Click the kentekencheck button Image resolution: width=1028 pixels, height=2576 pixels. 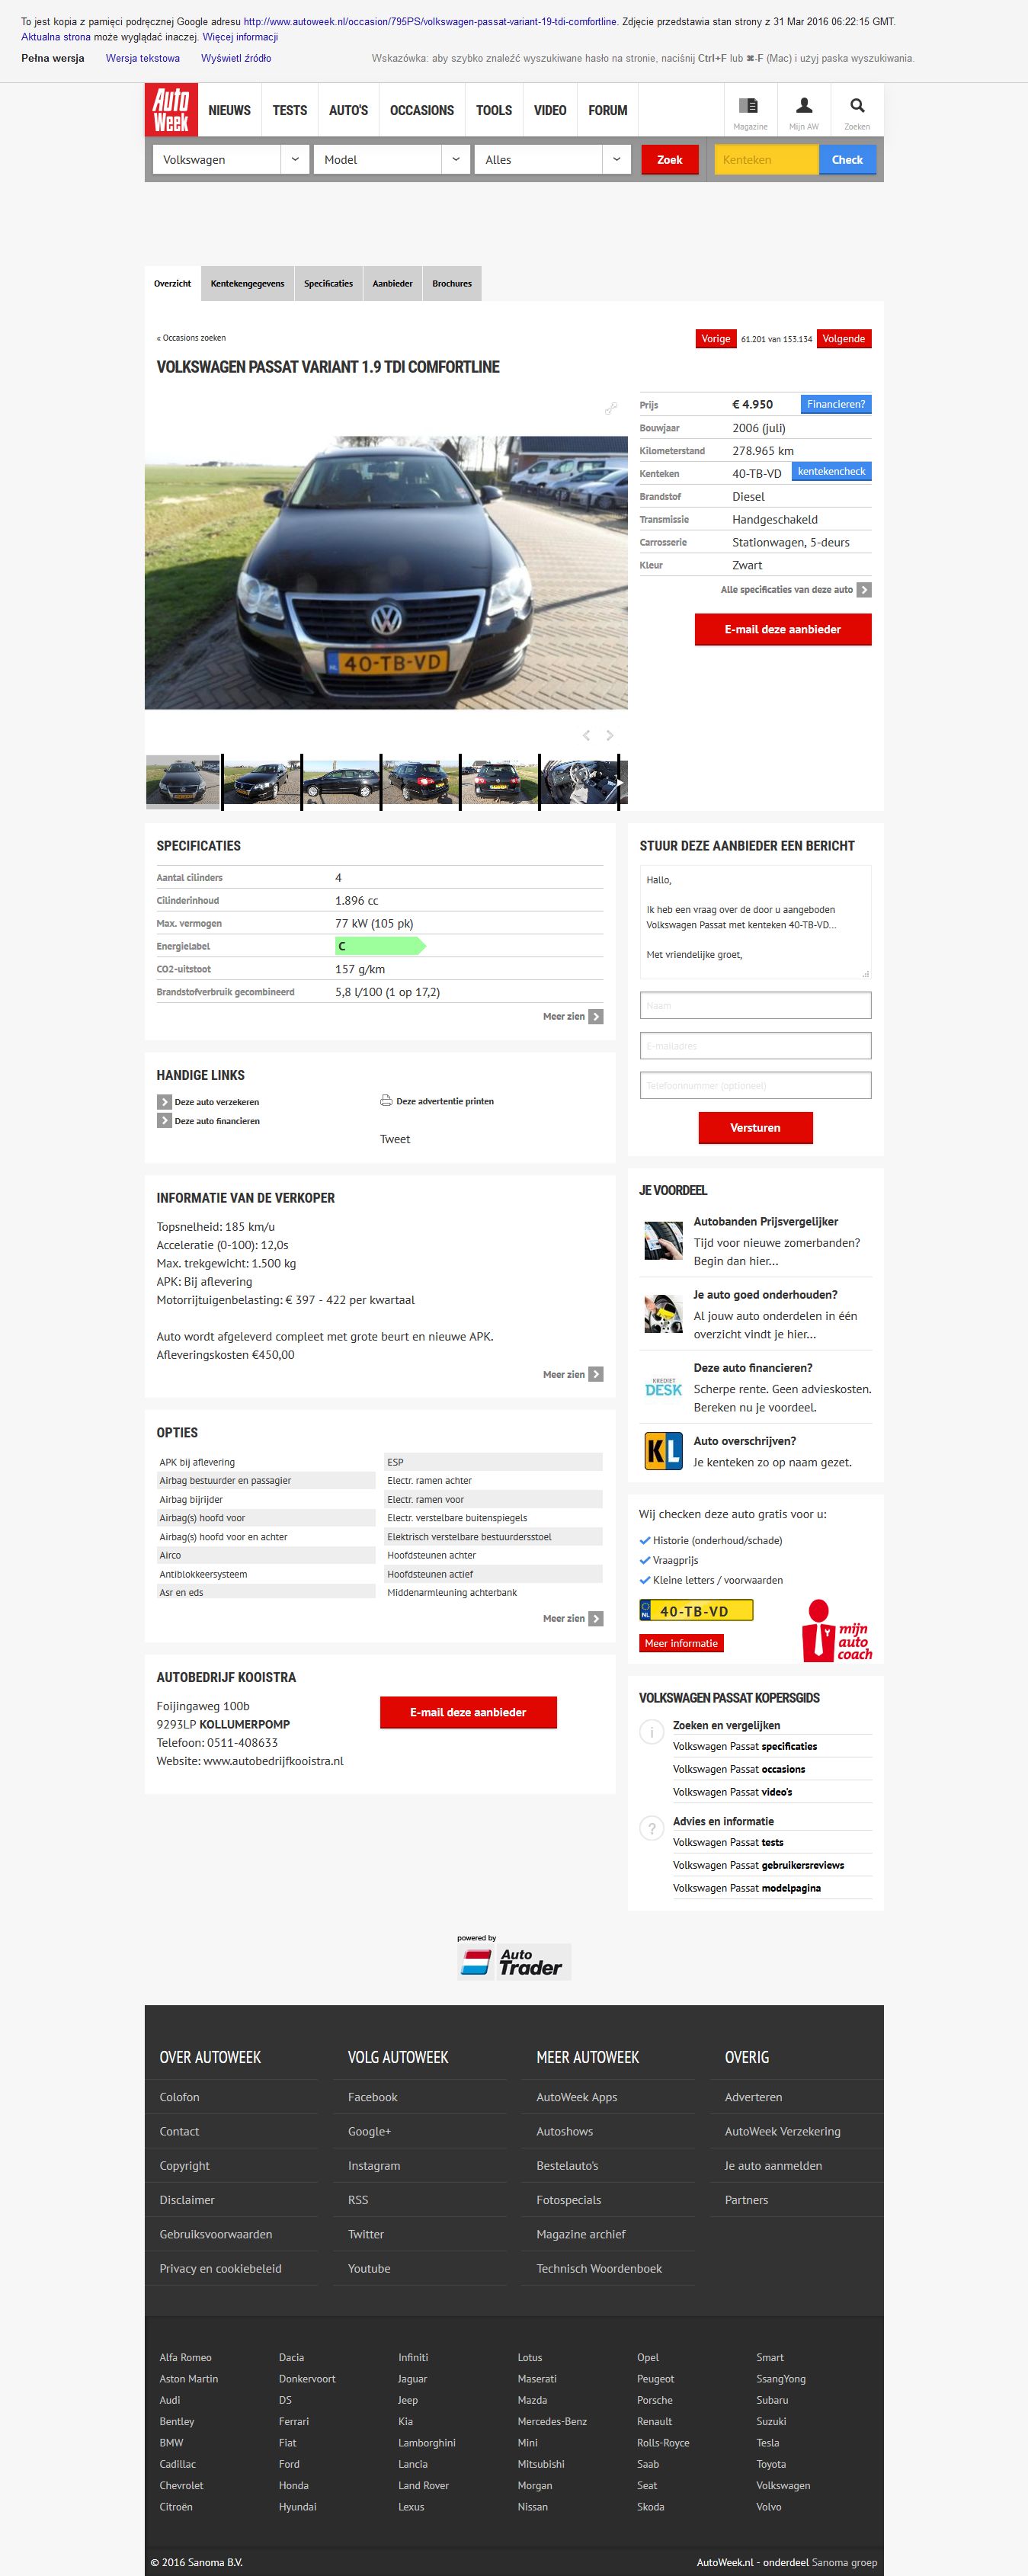[832, 471]
